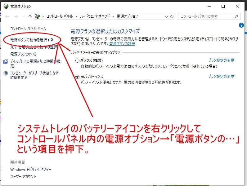Open the help question mark icon

tap(241, 25)
